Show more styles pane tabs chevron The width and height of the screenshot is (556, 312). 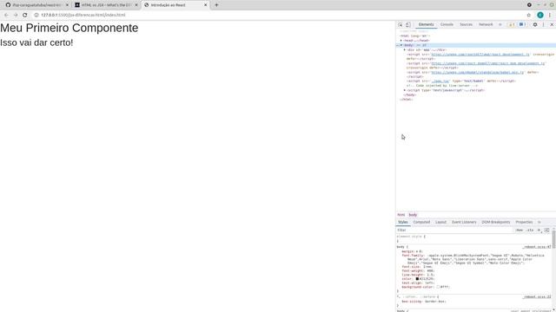pos(539,222)
